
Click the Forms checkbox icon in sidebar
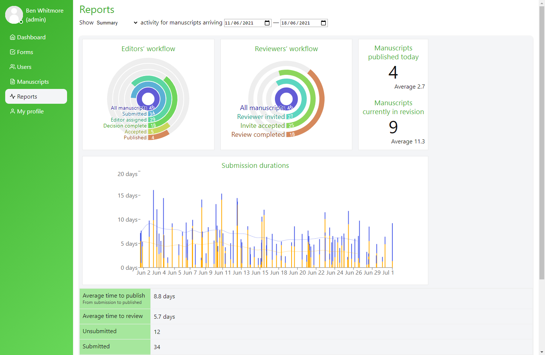(13, 52)
